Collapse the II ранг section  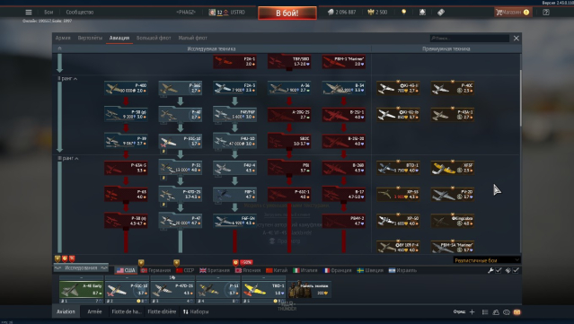[x=67, y=79]
